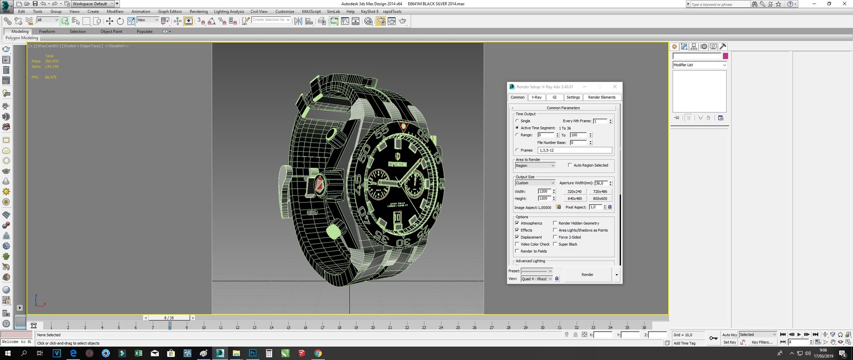853x360 pixels.
Task: Toggle the Percent Snap button
Action: tap(223, 21)
